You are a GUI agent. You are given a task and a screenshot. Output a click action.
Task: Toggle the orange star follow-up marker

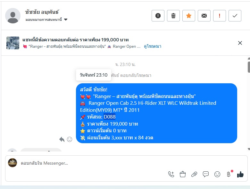188,16
